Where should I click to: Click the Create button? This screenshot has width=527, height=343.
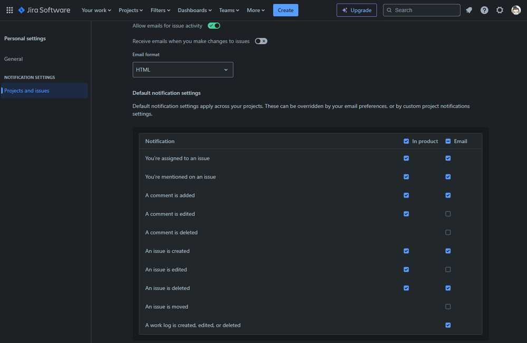[286, 10]
